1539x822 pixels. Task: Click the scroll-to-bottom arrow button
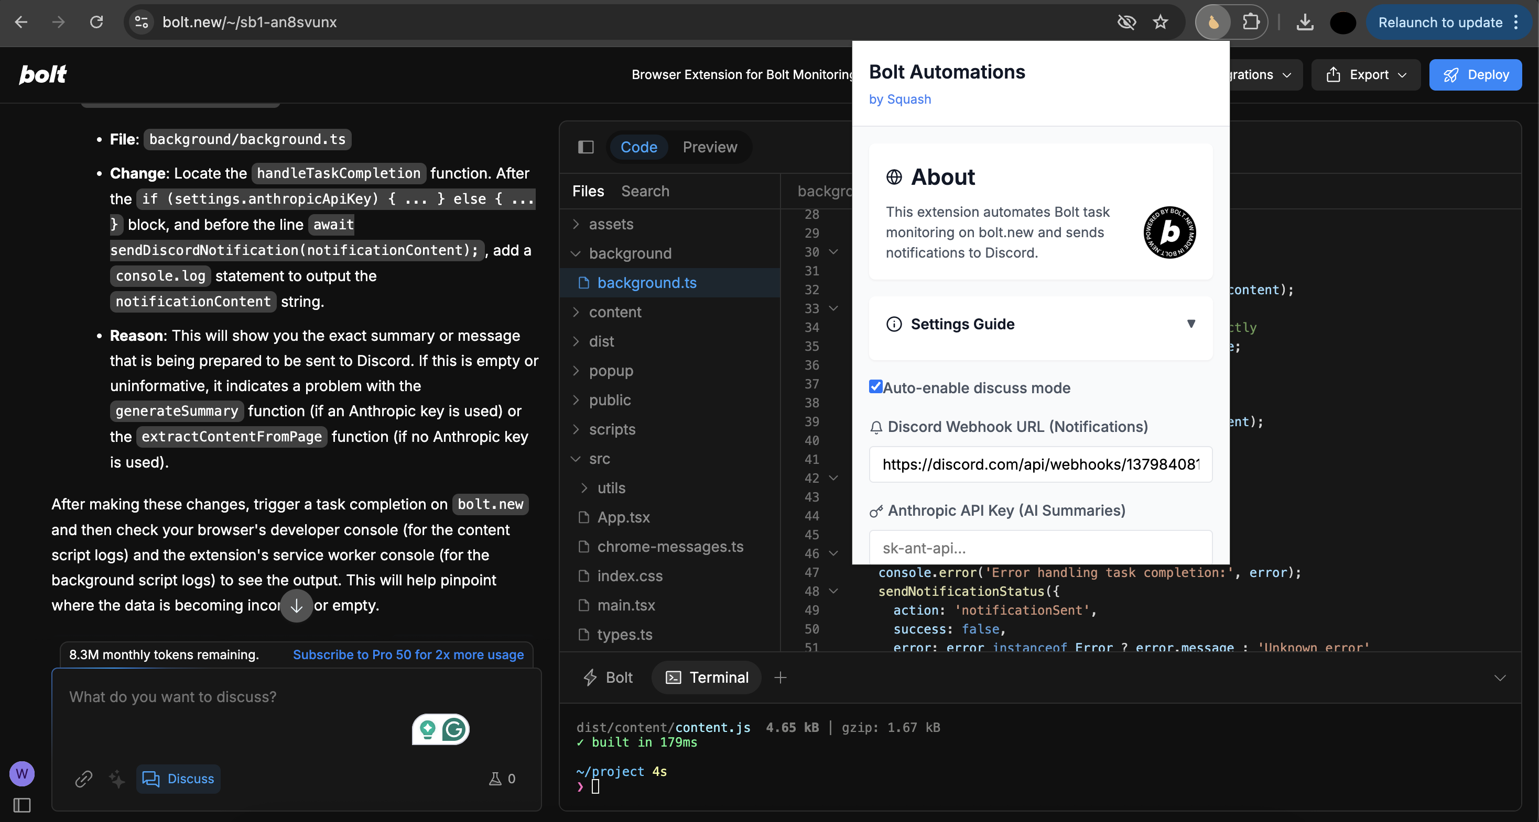coord(296,605)
